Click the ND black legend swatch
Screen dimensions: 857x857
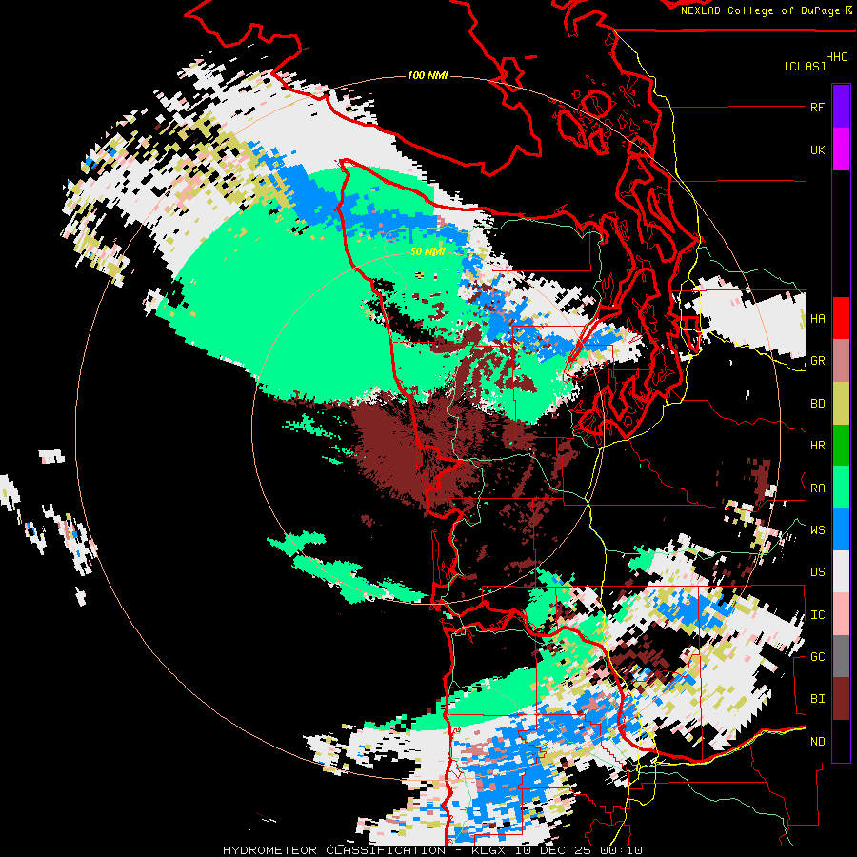841,741
